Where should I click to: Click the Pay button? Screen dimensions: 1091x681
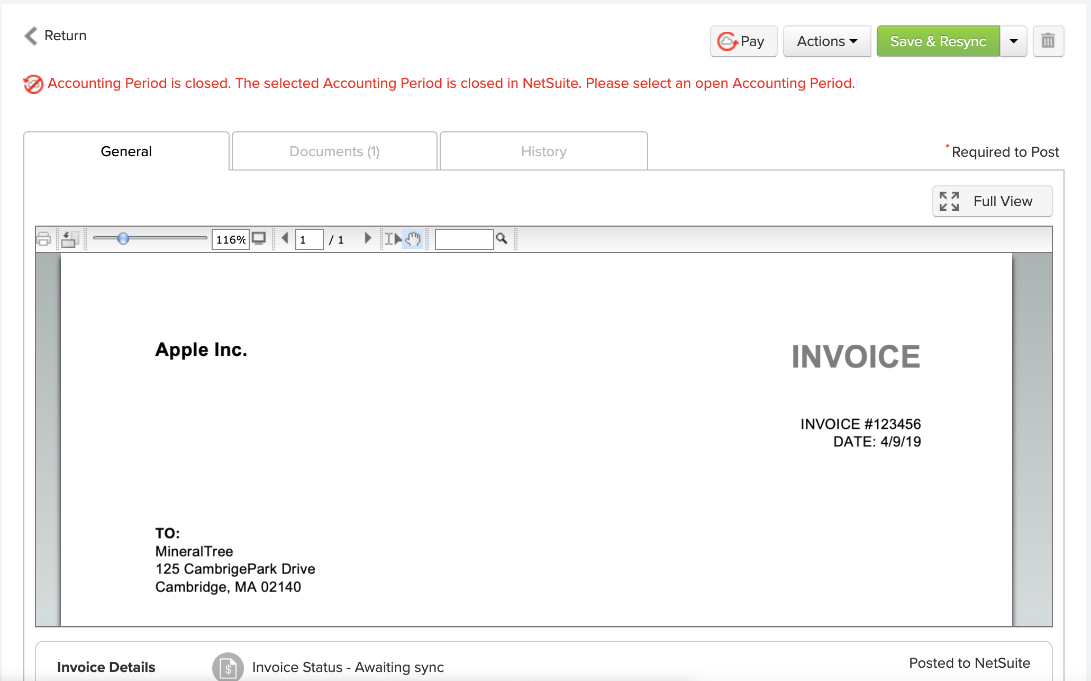[x=743, y=41]
